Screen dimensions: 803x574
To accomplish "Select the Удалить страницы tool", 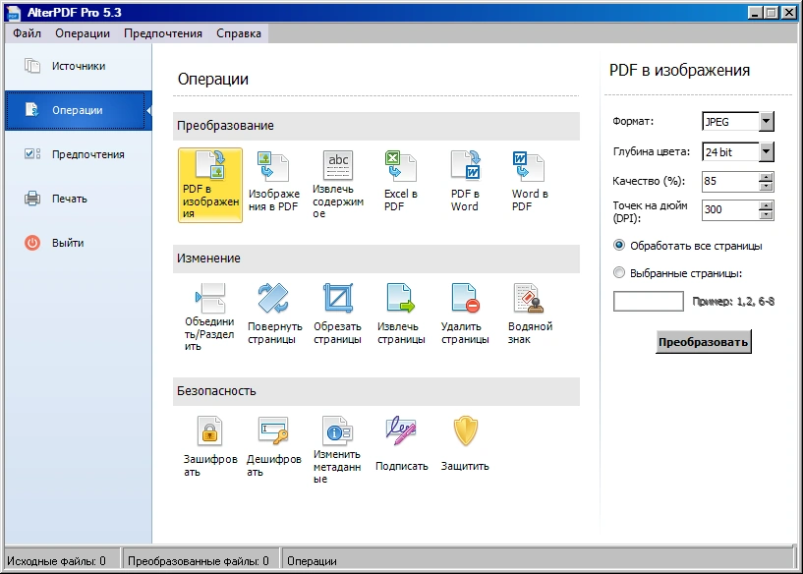I will (x=465, y=315).
